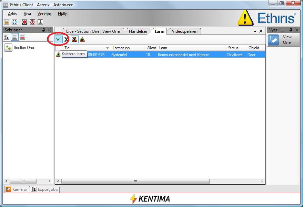Viewport: 303px width, 207px height.
Task: Click the red power icon in toolbar
Action: [x=32, y=22]
